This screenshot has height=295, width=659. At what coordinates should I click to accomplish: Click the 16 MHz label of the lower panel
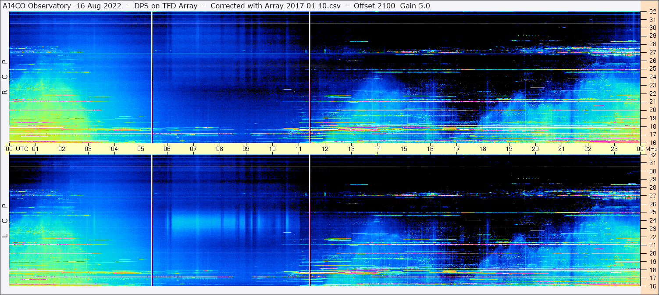pos(652,286)
